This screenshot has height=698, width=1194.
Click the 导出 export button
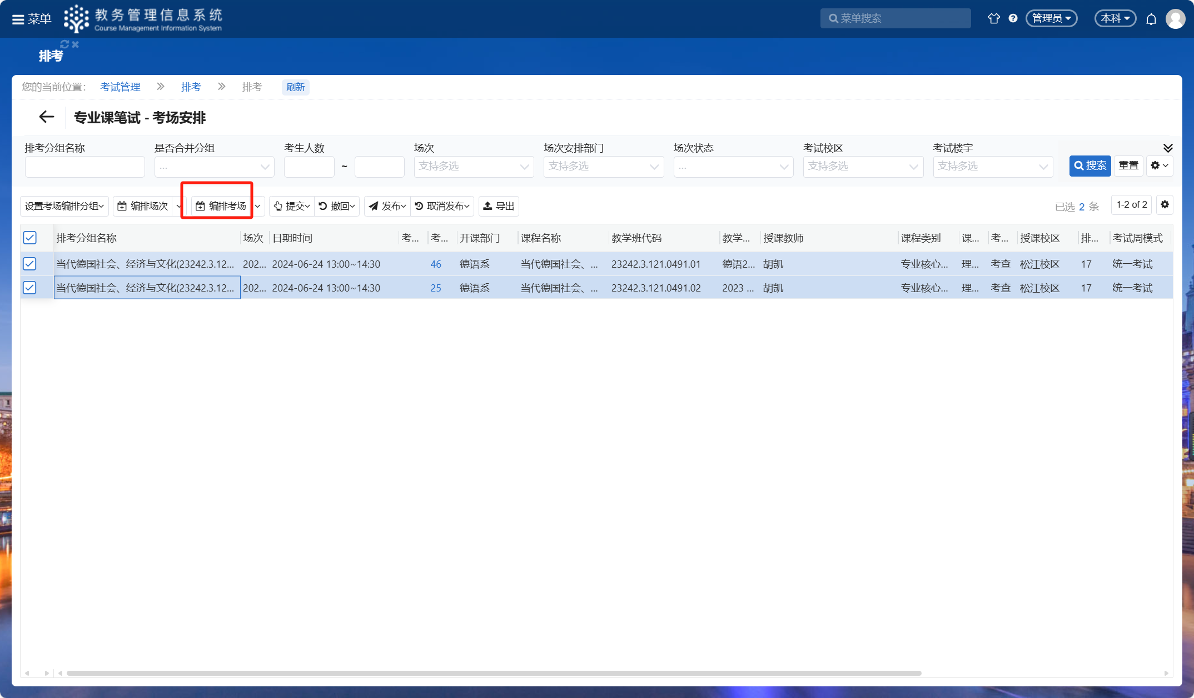(x=499, y=206)
